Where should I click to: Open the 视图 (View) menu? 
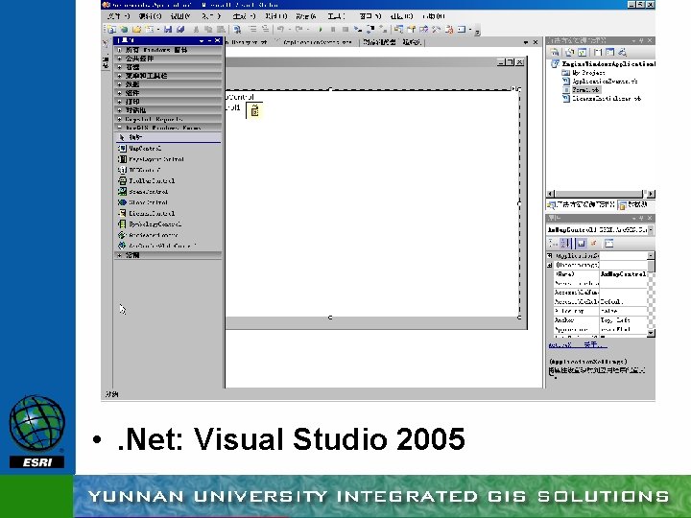point(179,16)
